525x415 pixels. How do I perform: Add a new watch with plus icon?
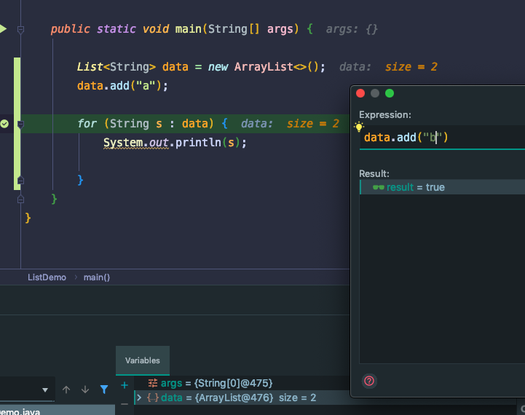point(125,385)
